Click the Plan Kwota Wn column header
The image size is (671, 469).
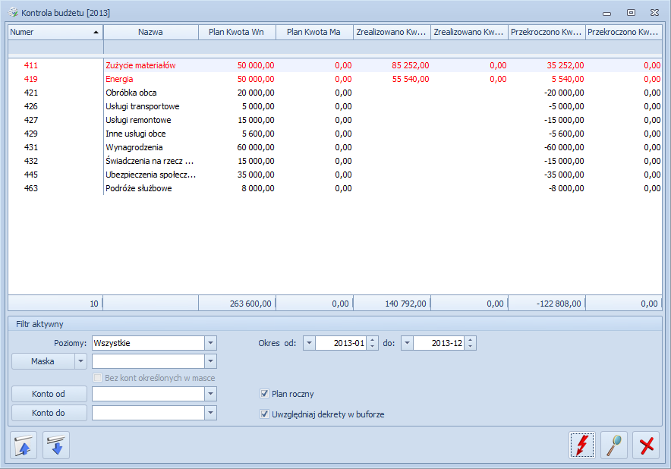237,32
